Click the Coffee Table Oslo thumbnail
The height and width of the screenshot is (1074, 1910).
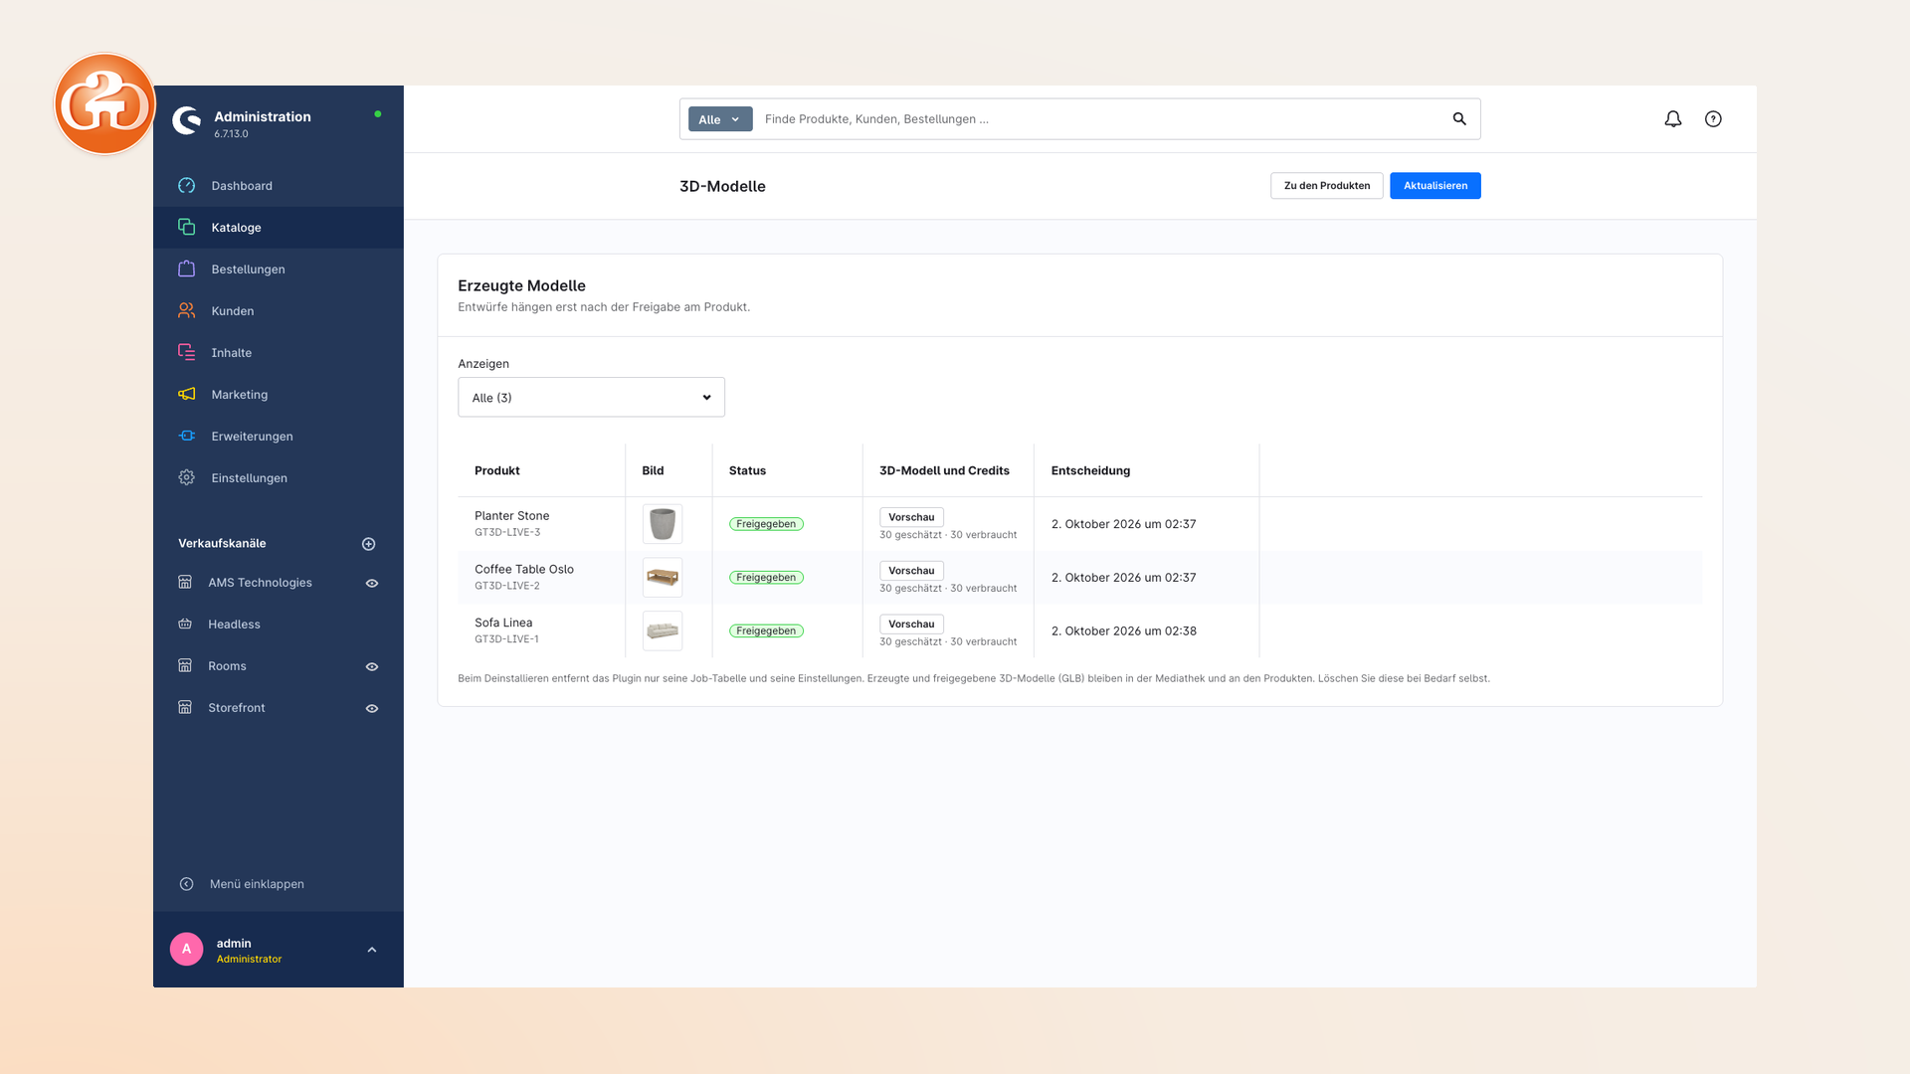point(663,578)
